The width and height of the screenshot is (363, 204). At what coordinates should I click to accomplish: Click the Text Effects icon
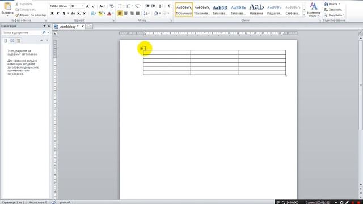[x=92, y=14]
